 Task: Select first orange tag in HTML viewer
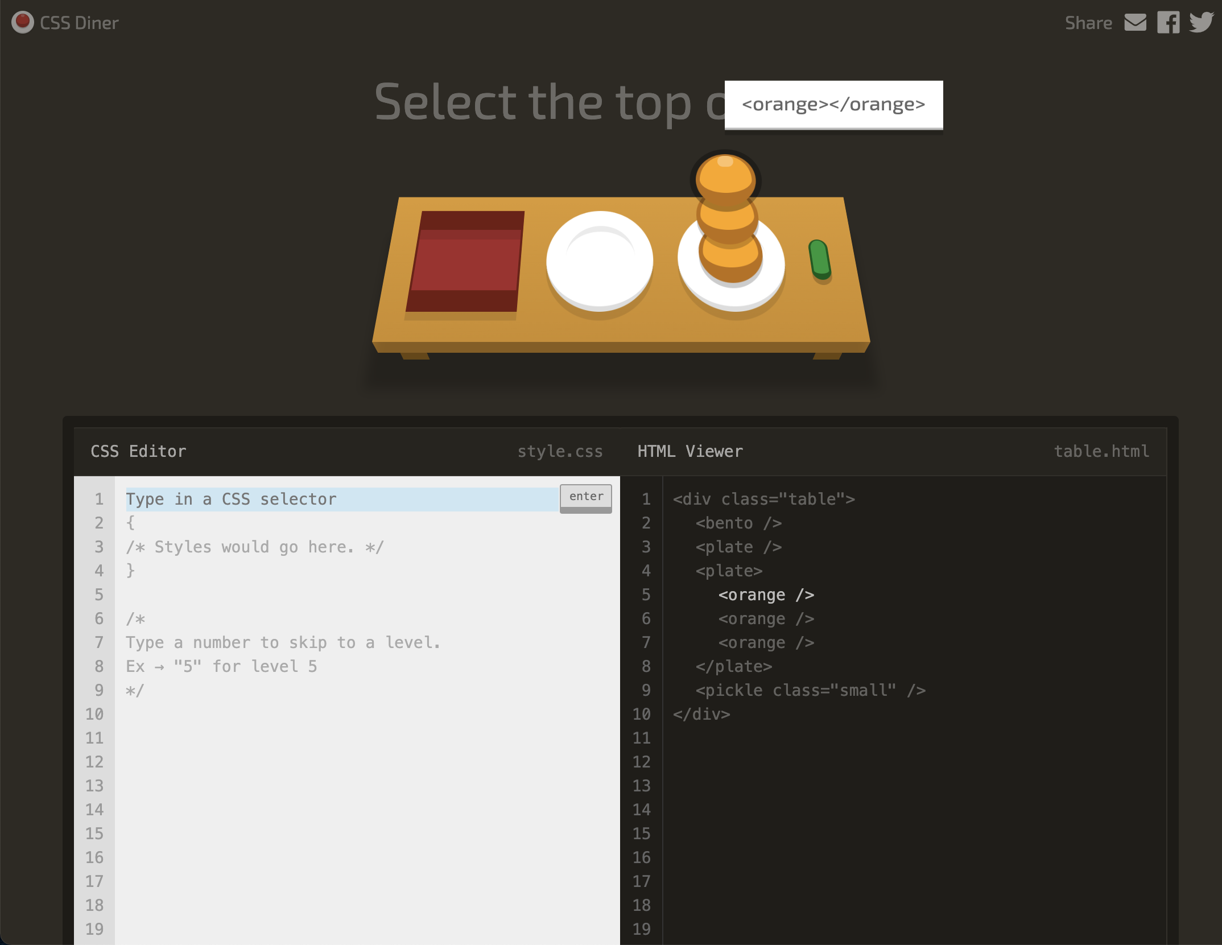[x=766, y=595]
